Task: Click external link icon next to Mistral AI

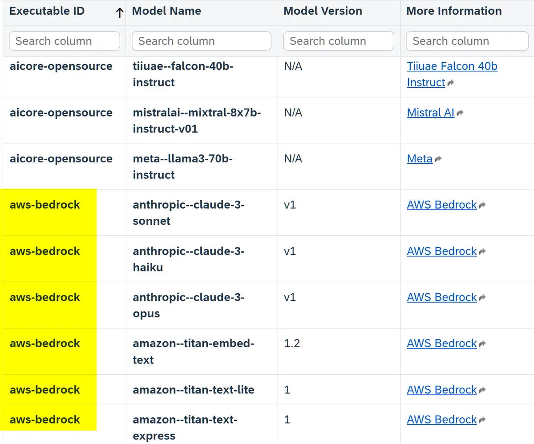Action: pyautogui.click(x=460, y=113)
